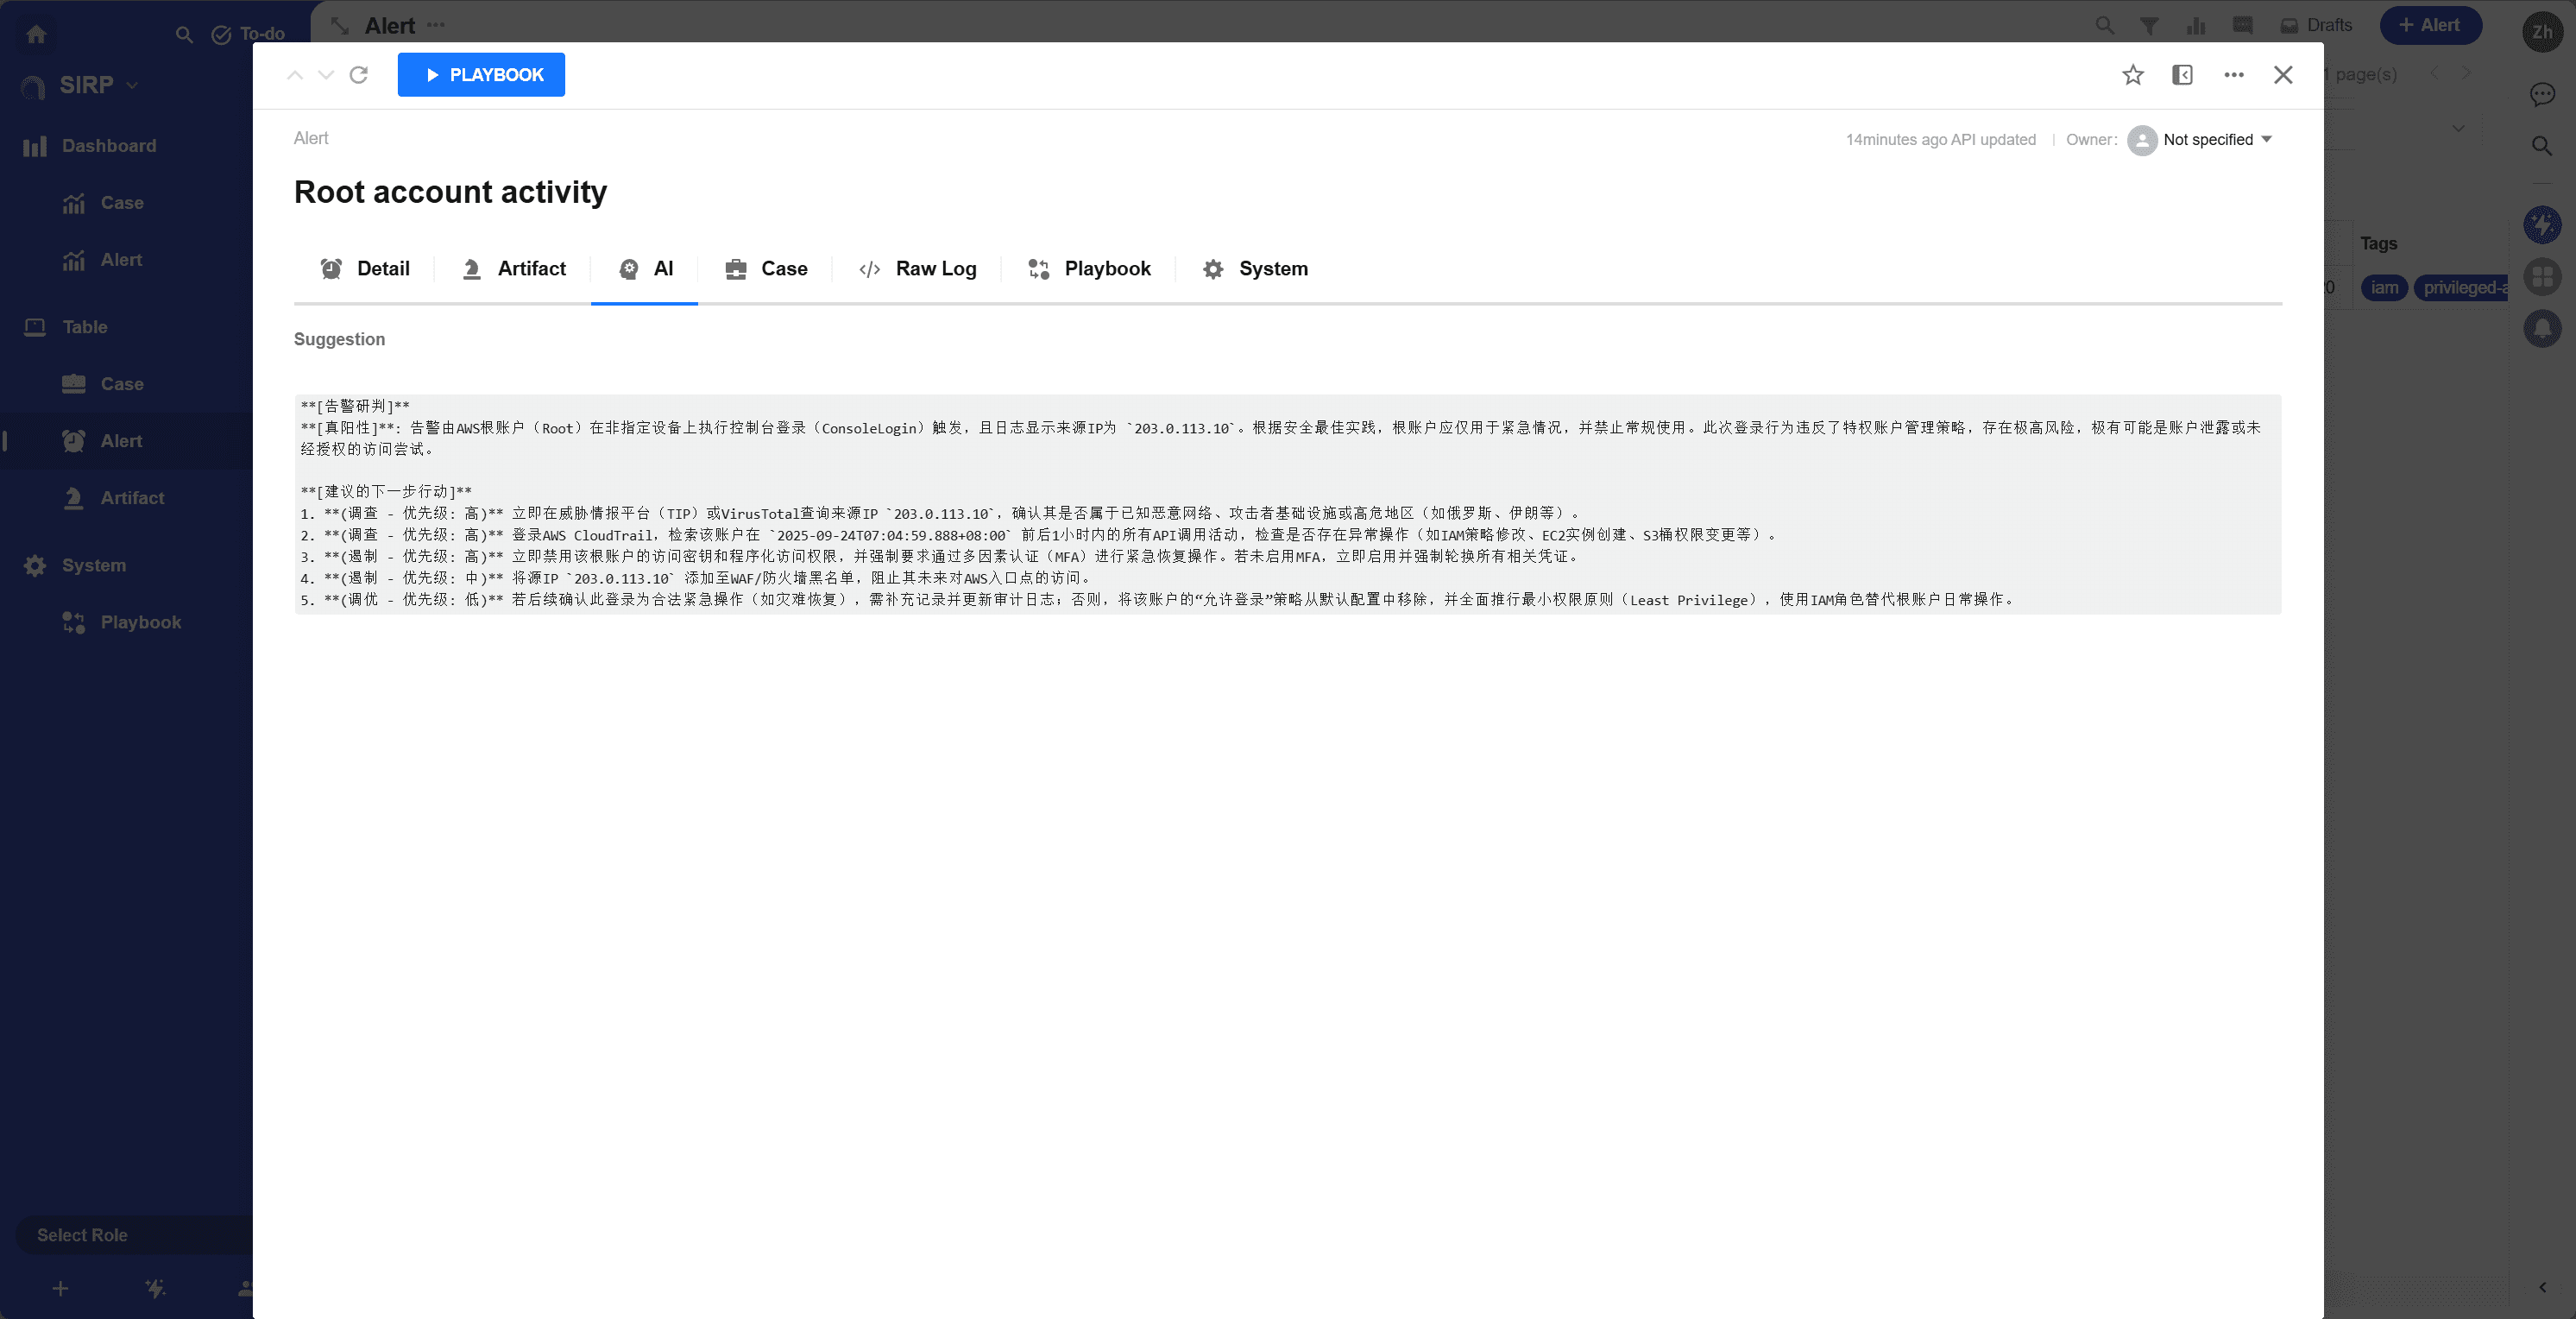
Task: Click the suggestion text block
Action: [1286, 504]
